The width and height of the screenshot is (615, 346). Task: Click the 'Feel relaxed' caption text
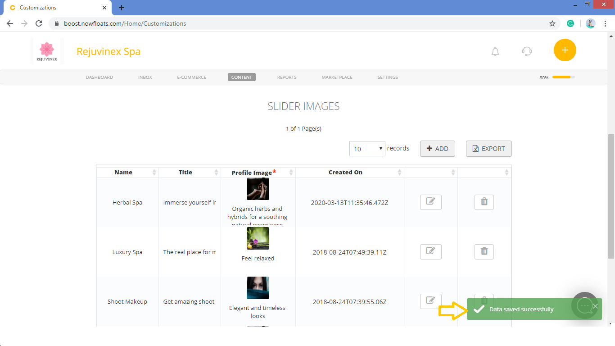[258, 258]
